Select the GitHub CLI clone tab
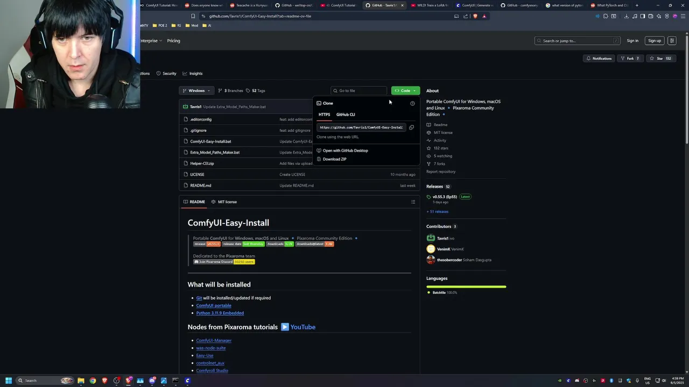 click(x=346, y=114)
